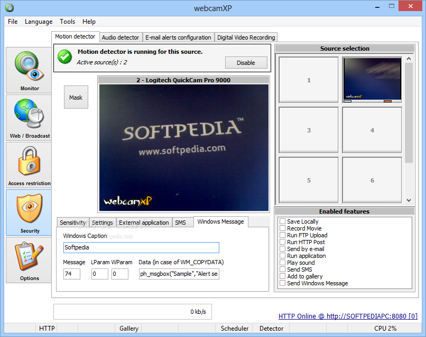This screenshot has height=337, width=426.
Task: Select source slot 5
Action: pyautogui.click(x=309, y=180)
